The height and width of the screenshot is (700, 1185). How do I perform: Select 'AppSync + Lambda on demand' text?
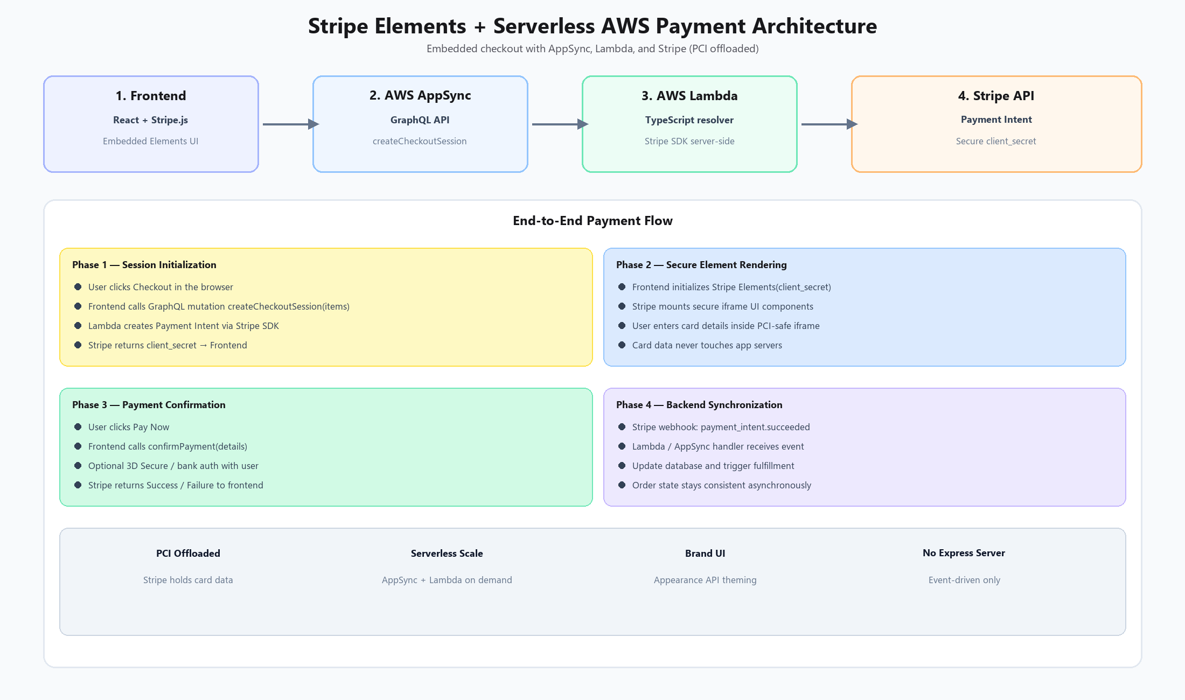(x=447, y=580)
